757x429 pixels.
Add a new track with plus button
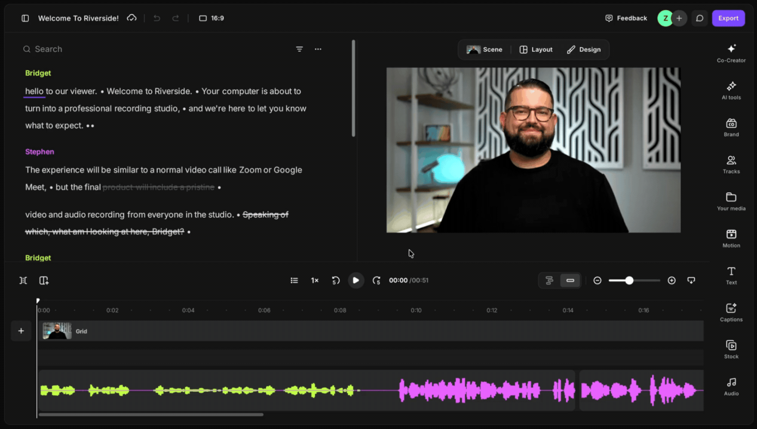(21, 331)
